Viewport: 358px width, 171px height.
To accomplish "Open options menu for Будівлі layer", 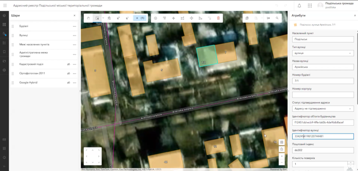I will [74, 26].
